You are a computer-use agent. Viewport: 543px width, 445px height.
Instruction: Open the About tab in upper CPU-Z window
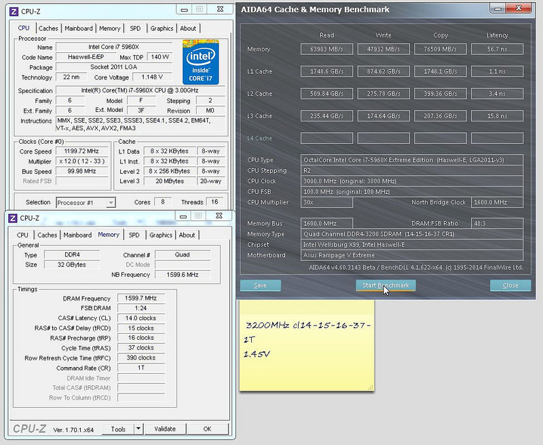tap(188, 28)
